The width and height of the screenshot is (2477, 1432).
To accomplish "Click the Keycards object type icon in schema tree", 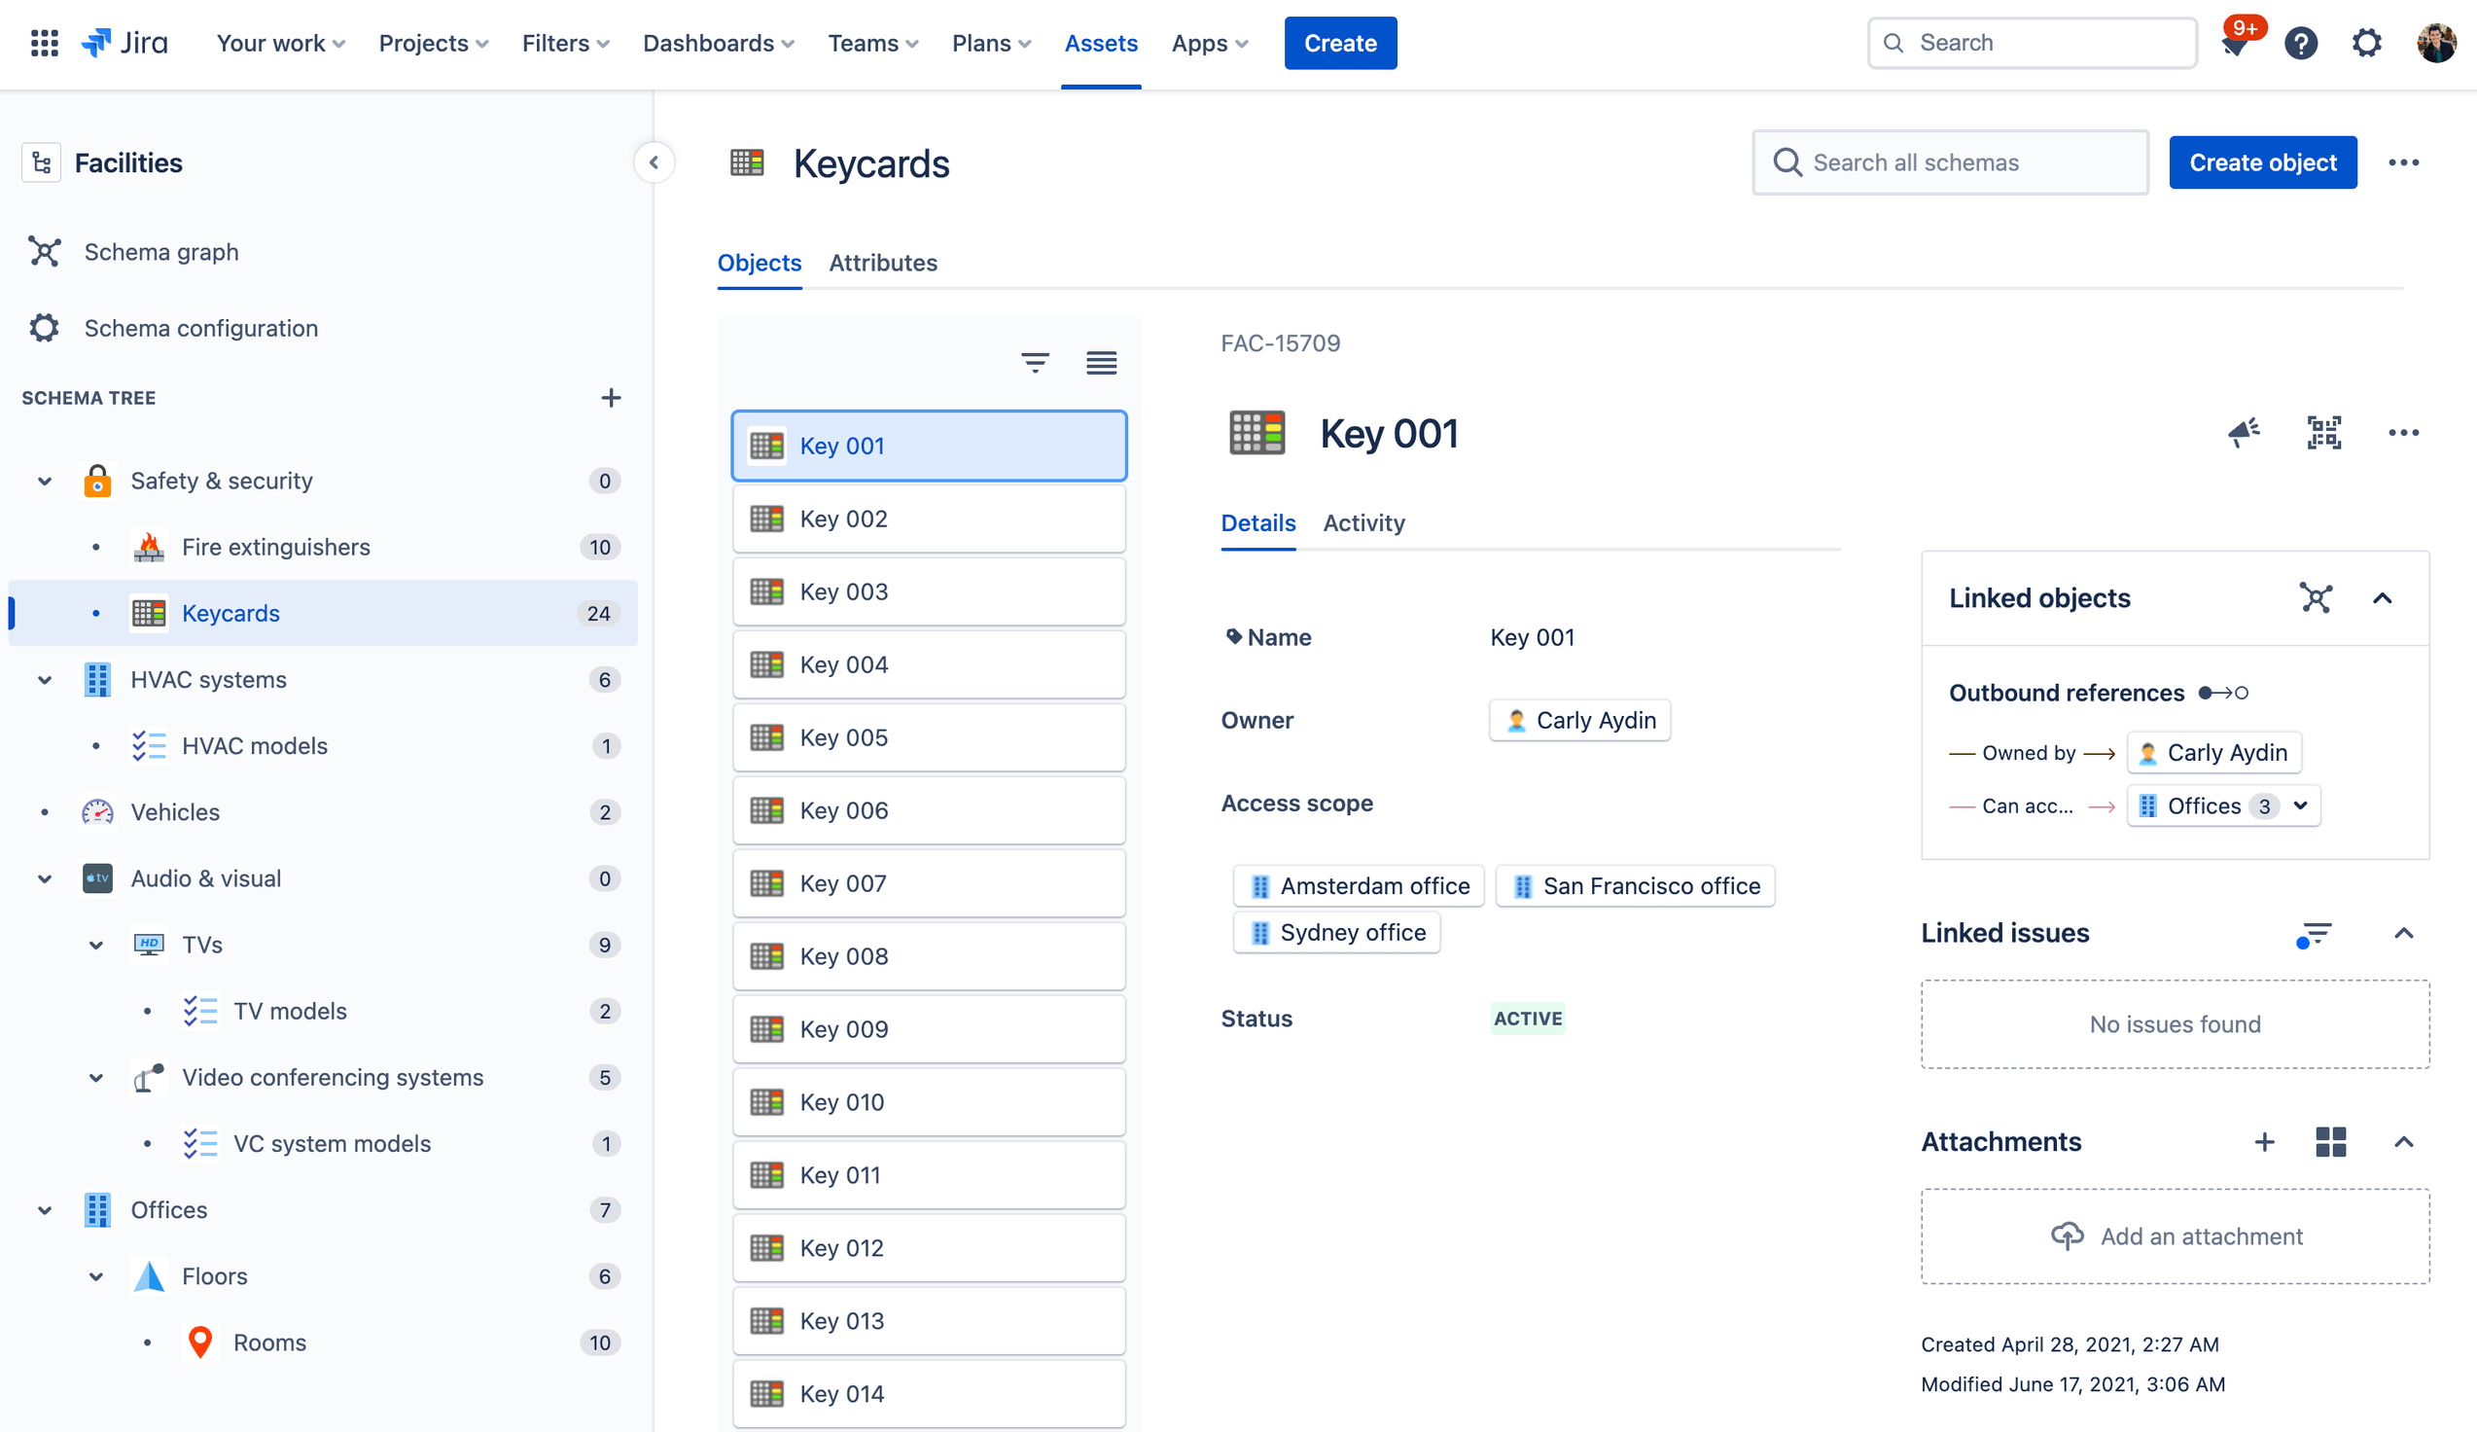I will (148, 612).
